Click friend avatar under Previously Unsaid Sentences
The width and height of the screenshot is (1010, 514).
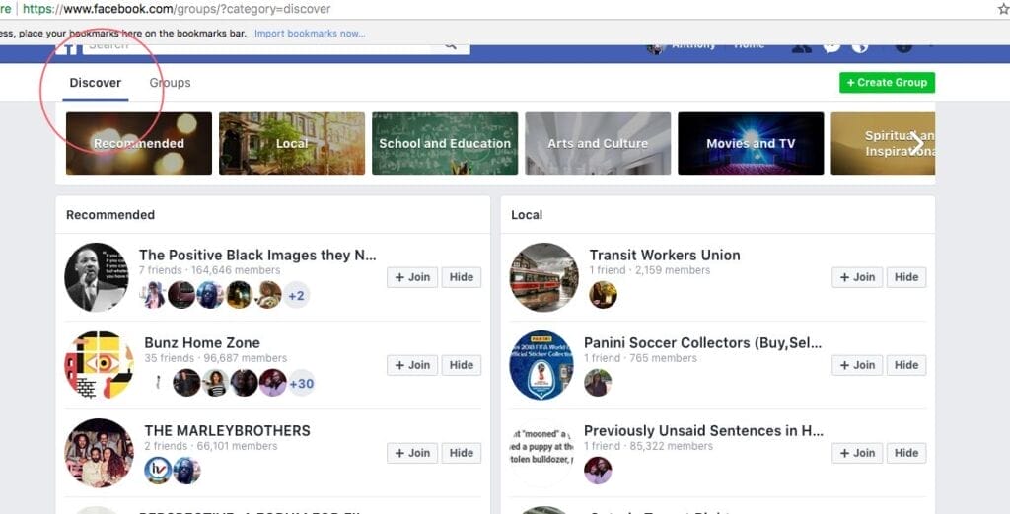click(598, 471)
